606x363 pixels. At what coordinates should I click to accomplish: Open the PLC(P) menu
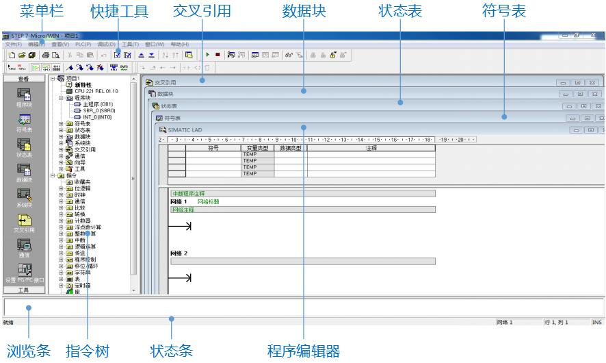pos(83,45)
